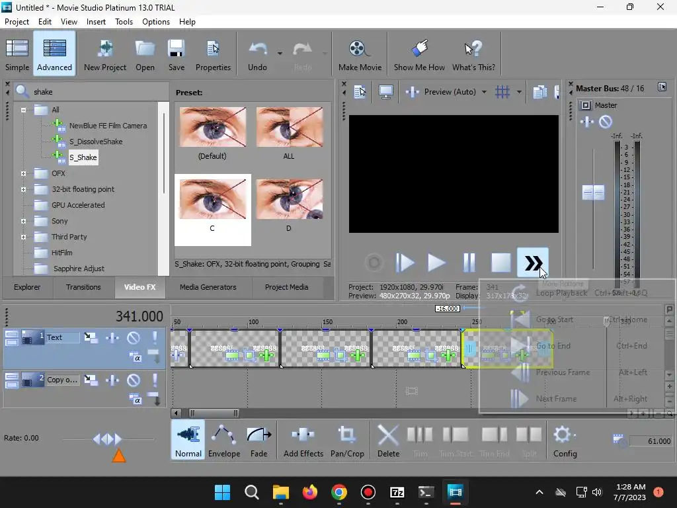677x508 pixels.
Task: Expand the Sony folder
Action: point(23,221)
